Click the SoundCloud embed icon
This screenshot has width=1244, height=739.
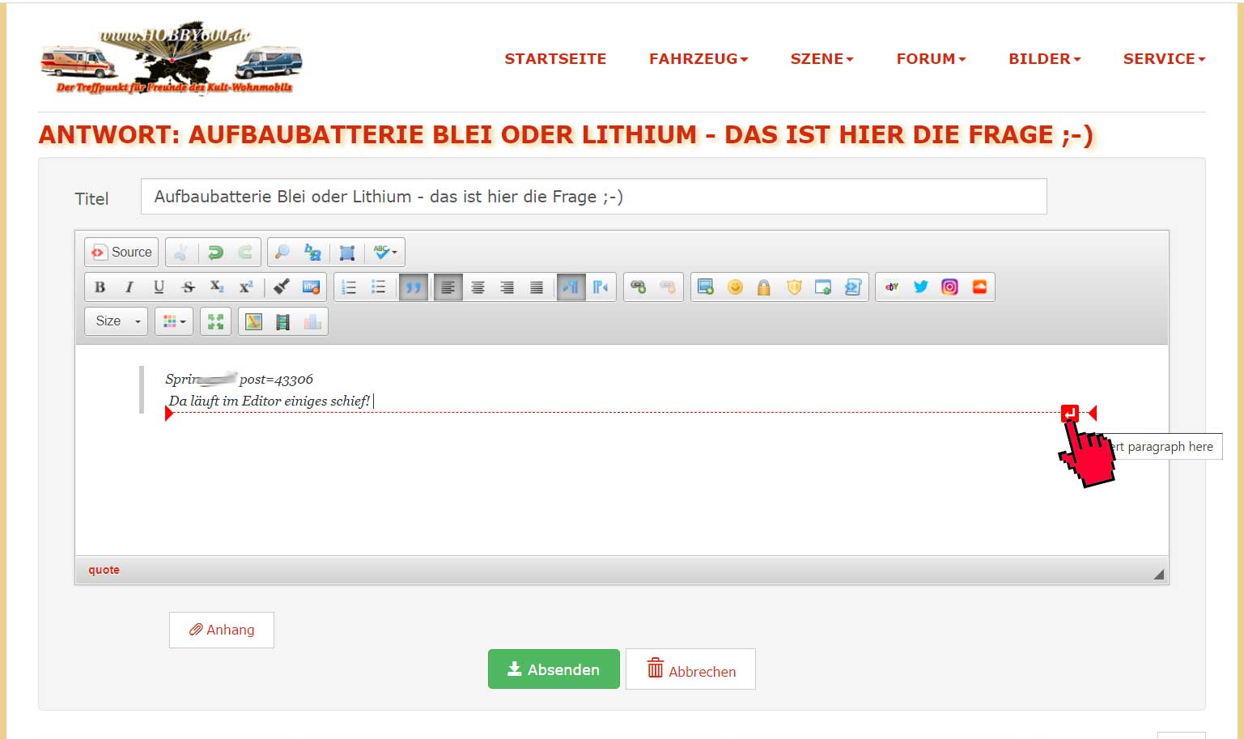979,287
